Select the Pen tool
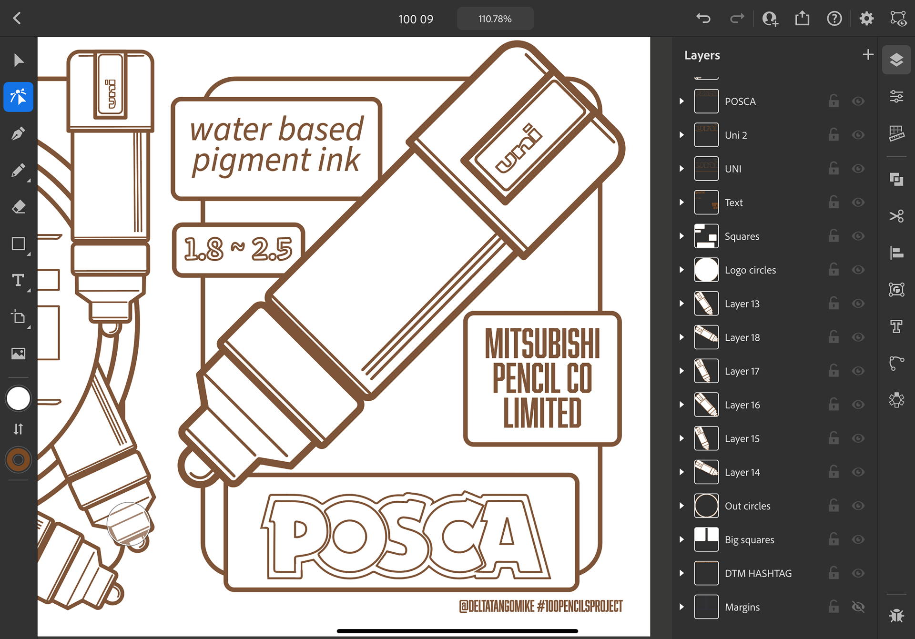This screenshot has width=915, height=639. pyautogui.click(x=19, y=133)
